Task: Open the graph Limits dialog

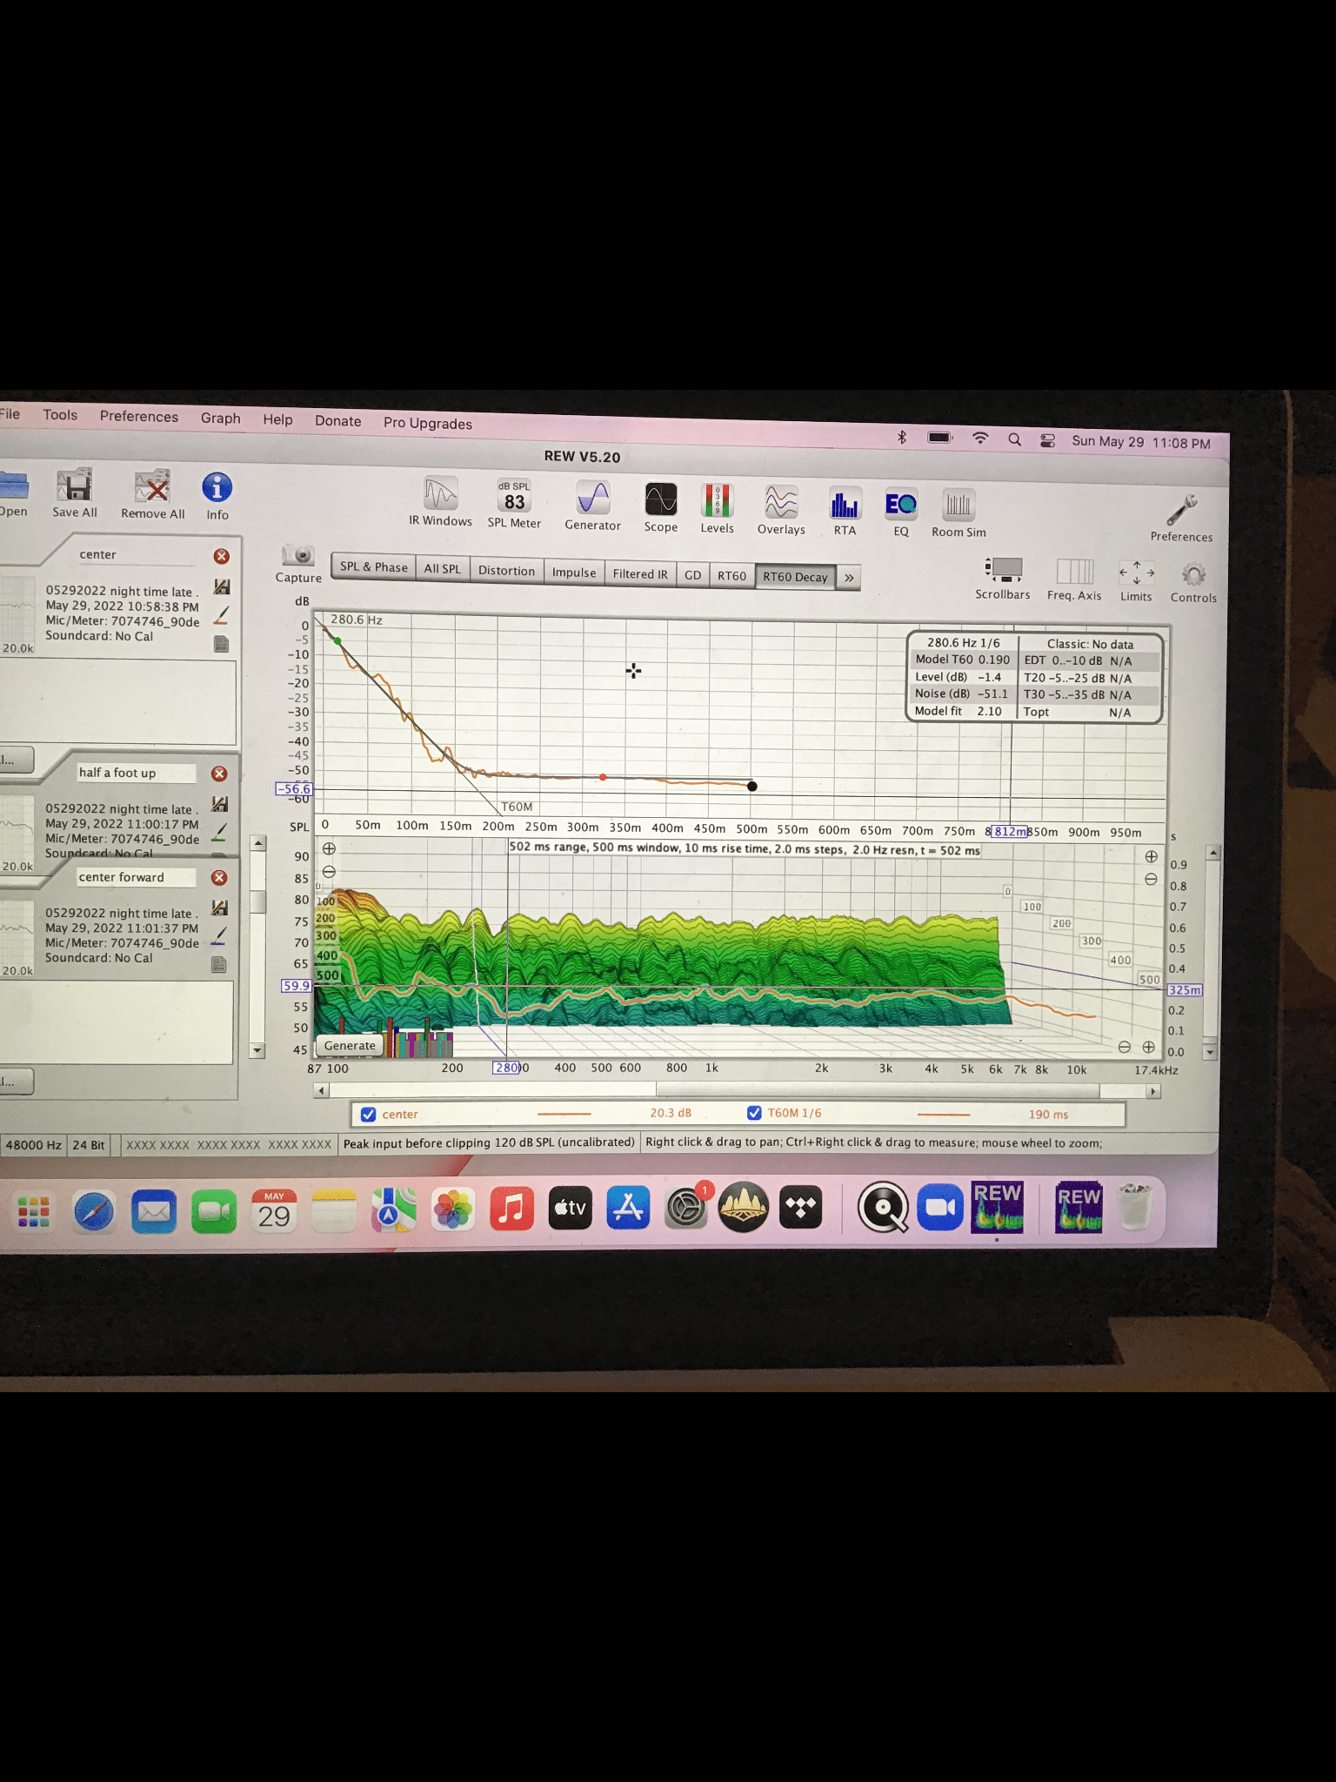Action: [1136, 573]
